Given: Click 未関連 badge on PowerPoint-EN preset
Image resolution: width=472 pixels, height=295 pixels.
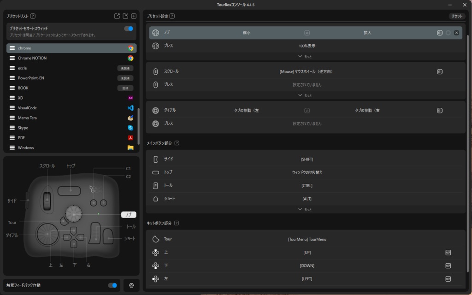Looking at the screenshot, I should [x=125, y=78].
